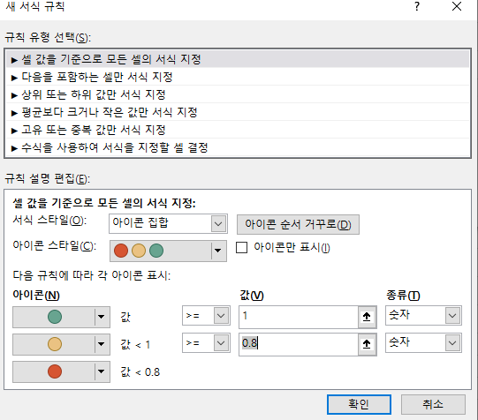Open the >= operator dropdown for yellow icon
Screen dimensions: 478x420
coord(206,343)
